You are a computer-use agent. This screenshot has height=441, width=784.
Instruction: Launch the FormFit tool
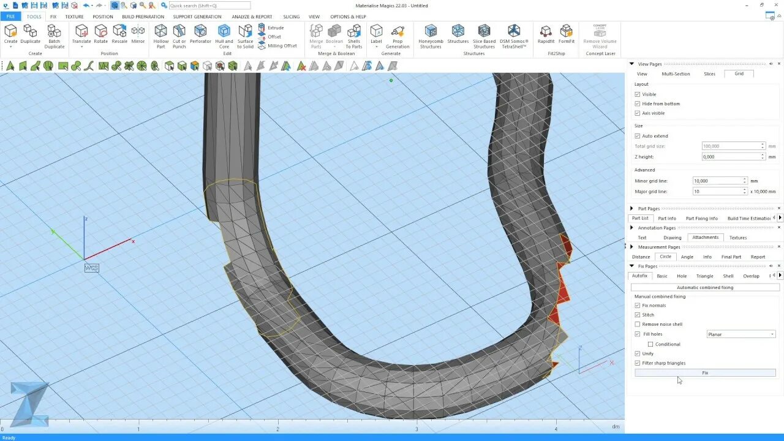click(x=567, y=35)
